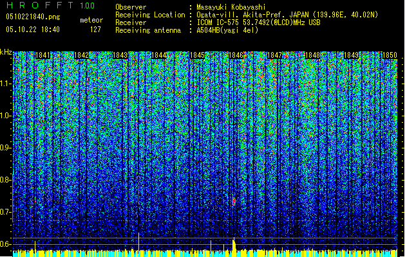Click the bright red meteor echo near 1846
Viewport: 405px width, 257px height.
pyautogui.click(x=234, y=201)
